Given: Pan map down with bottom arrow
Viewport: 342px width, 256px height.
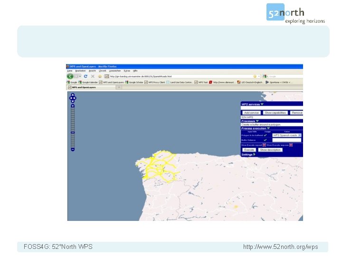Looking at the screenshot, I should pos(73,101).
